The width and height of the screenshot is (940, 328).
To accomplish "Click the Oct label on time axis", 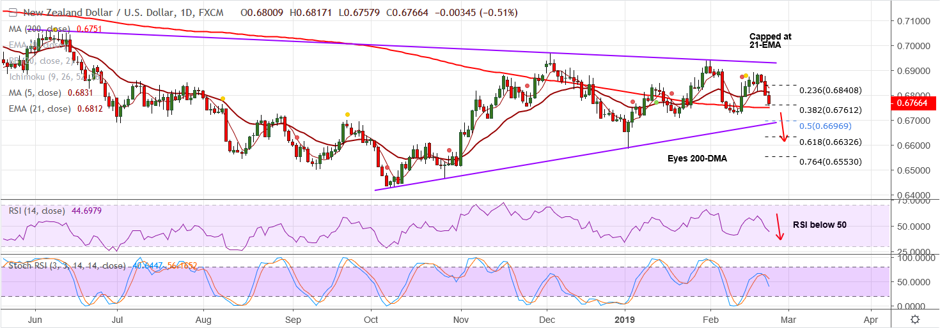I will (x=372, y=318).
